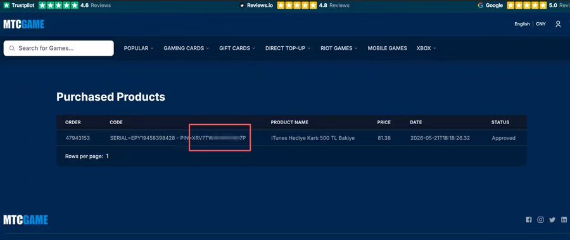Change the CNY currency selector
Screen dimensions: 570x240
(x=541, y=24)
